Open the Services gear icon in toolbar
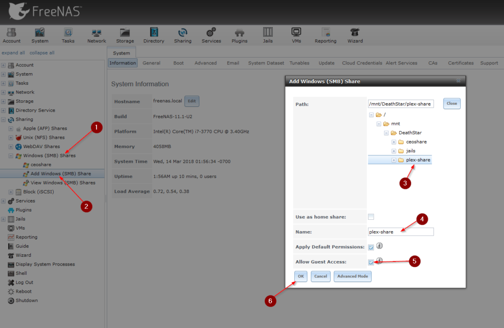504x328 pixels. [211, 32]
